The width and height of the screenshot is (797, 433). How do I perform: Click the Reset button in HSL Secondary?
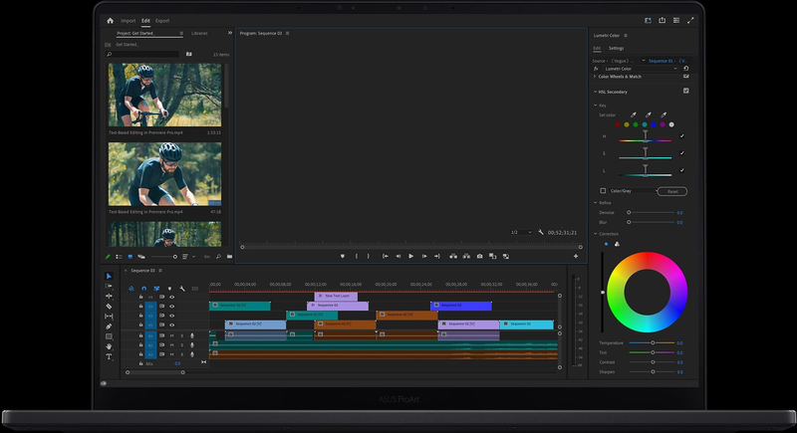pyautogui.click(x=672, y=191)
